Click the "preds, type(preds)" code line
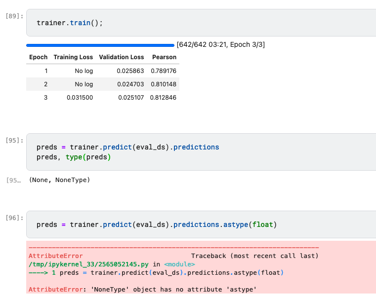Screen dimensions: 376x295 [74, 157]
